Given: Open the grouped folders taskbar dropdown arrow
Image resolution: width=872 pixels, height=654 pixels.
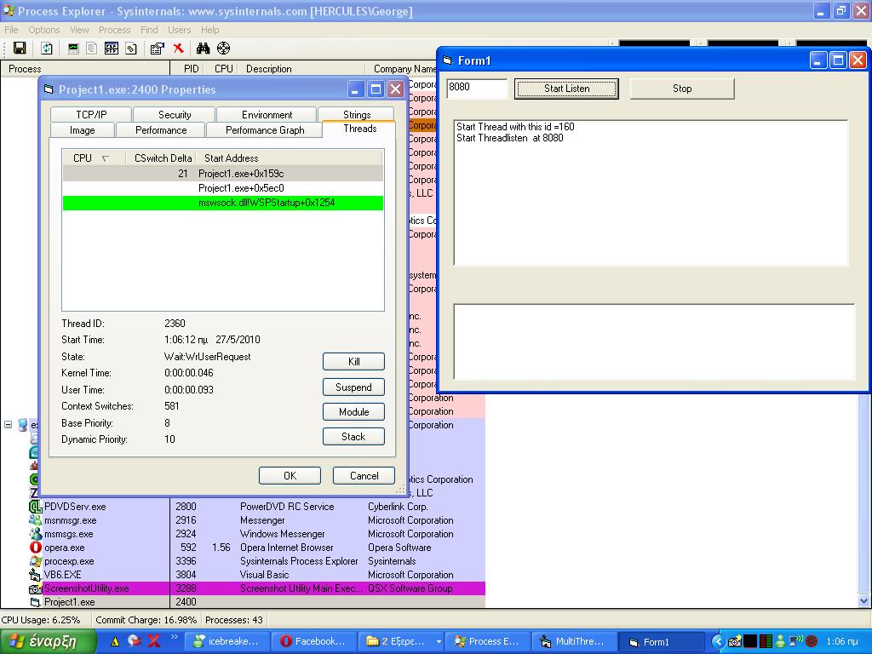Looking at the screenshot, I should pyautogui.click(x=439, y=642).
